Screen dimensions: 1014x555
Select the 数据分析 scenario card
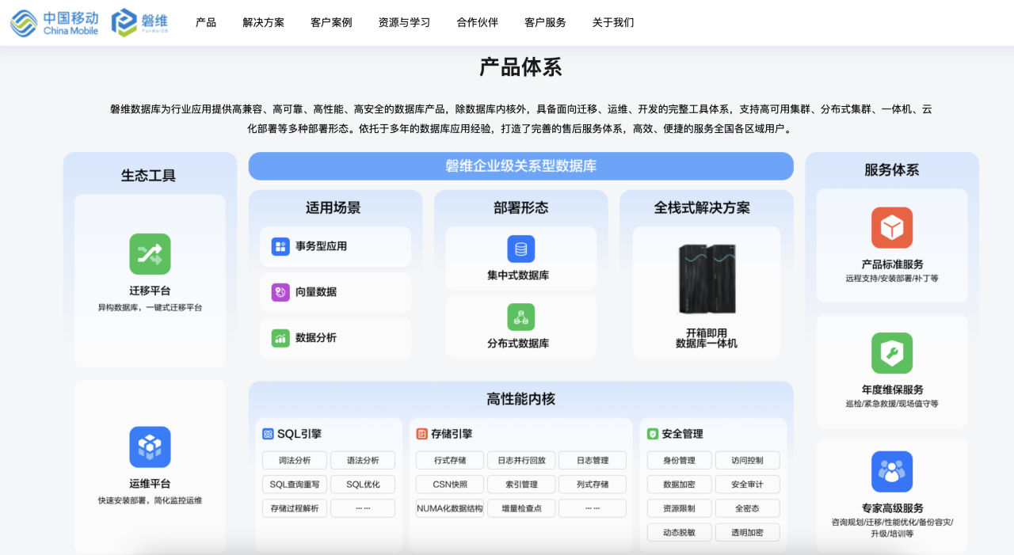point(335,338)
